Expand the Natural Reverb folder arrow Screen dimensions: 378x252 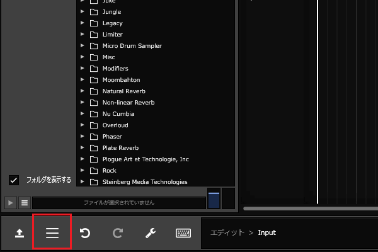(x=82, y=91)
